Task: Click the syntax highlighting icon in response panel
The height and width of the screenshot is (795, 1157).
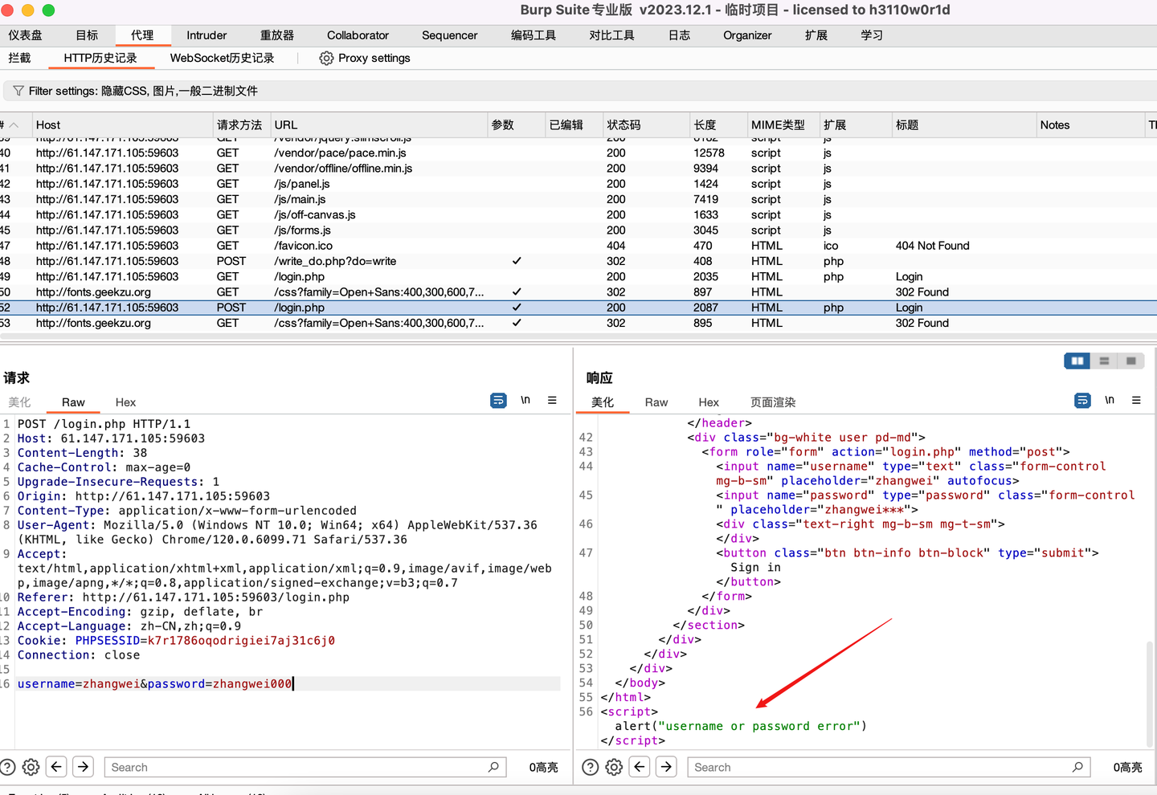Action: click(1082, 400)
